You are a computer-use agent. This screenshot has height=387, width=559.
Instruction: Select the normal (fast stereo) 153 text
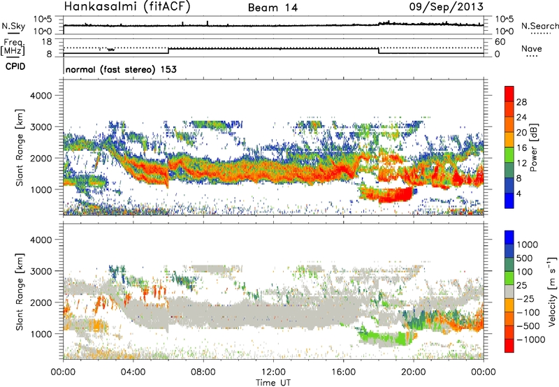[x=121, y=69]
